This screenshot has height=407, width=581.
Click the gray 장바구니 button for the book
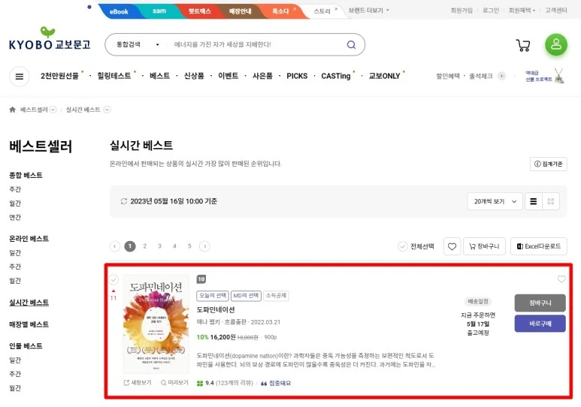pyautogui.click(x=540, y=303)
